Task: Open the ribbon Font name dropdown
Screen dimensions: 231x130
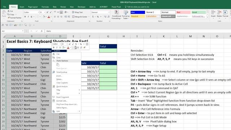Action: (38, 12)
